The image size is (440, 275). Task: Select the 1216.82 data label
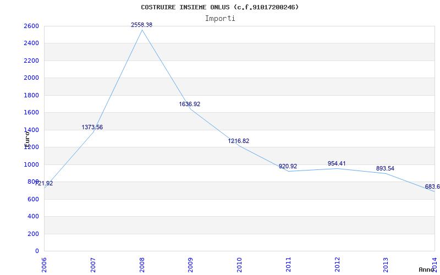coord(239,141)
